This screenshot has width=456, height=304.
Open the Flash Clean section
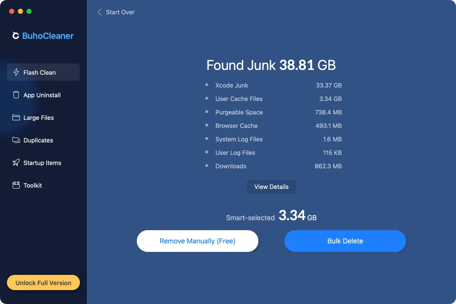43,72
